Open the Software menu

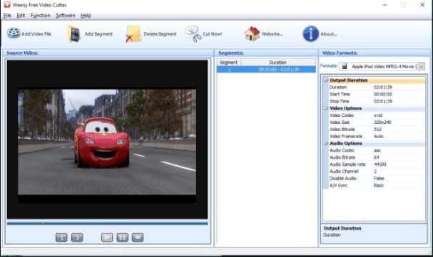(66, 16)
